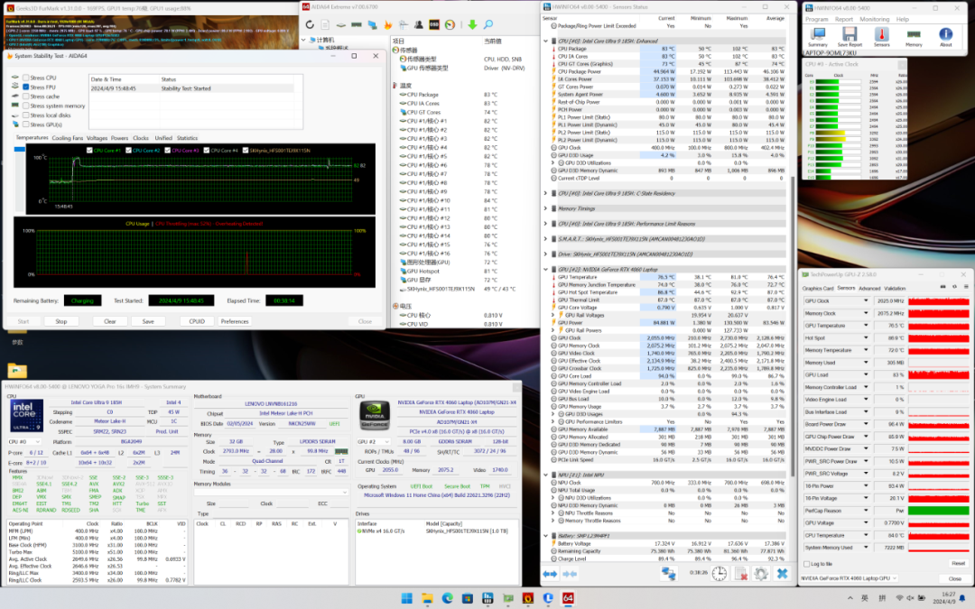975x609 pixels.
Task: Click the Sensors Status vertical scrollbar
Action: point(793,327)
